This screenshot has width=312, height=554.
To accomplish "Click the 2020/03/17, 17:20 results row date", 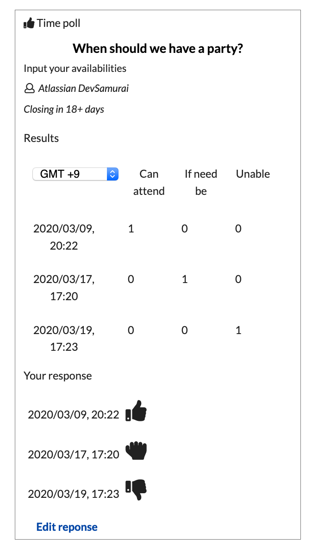I will [x=64, y=288].
